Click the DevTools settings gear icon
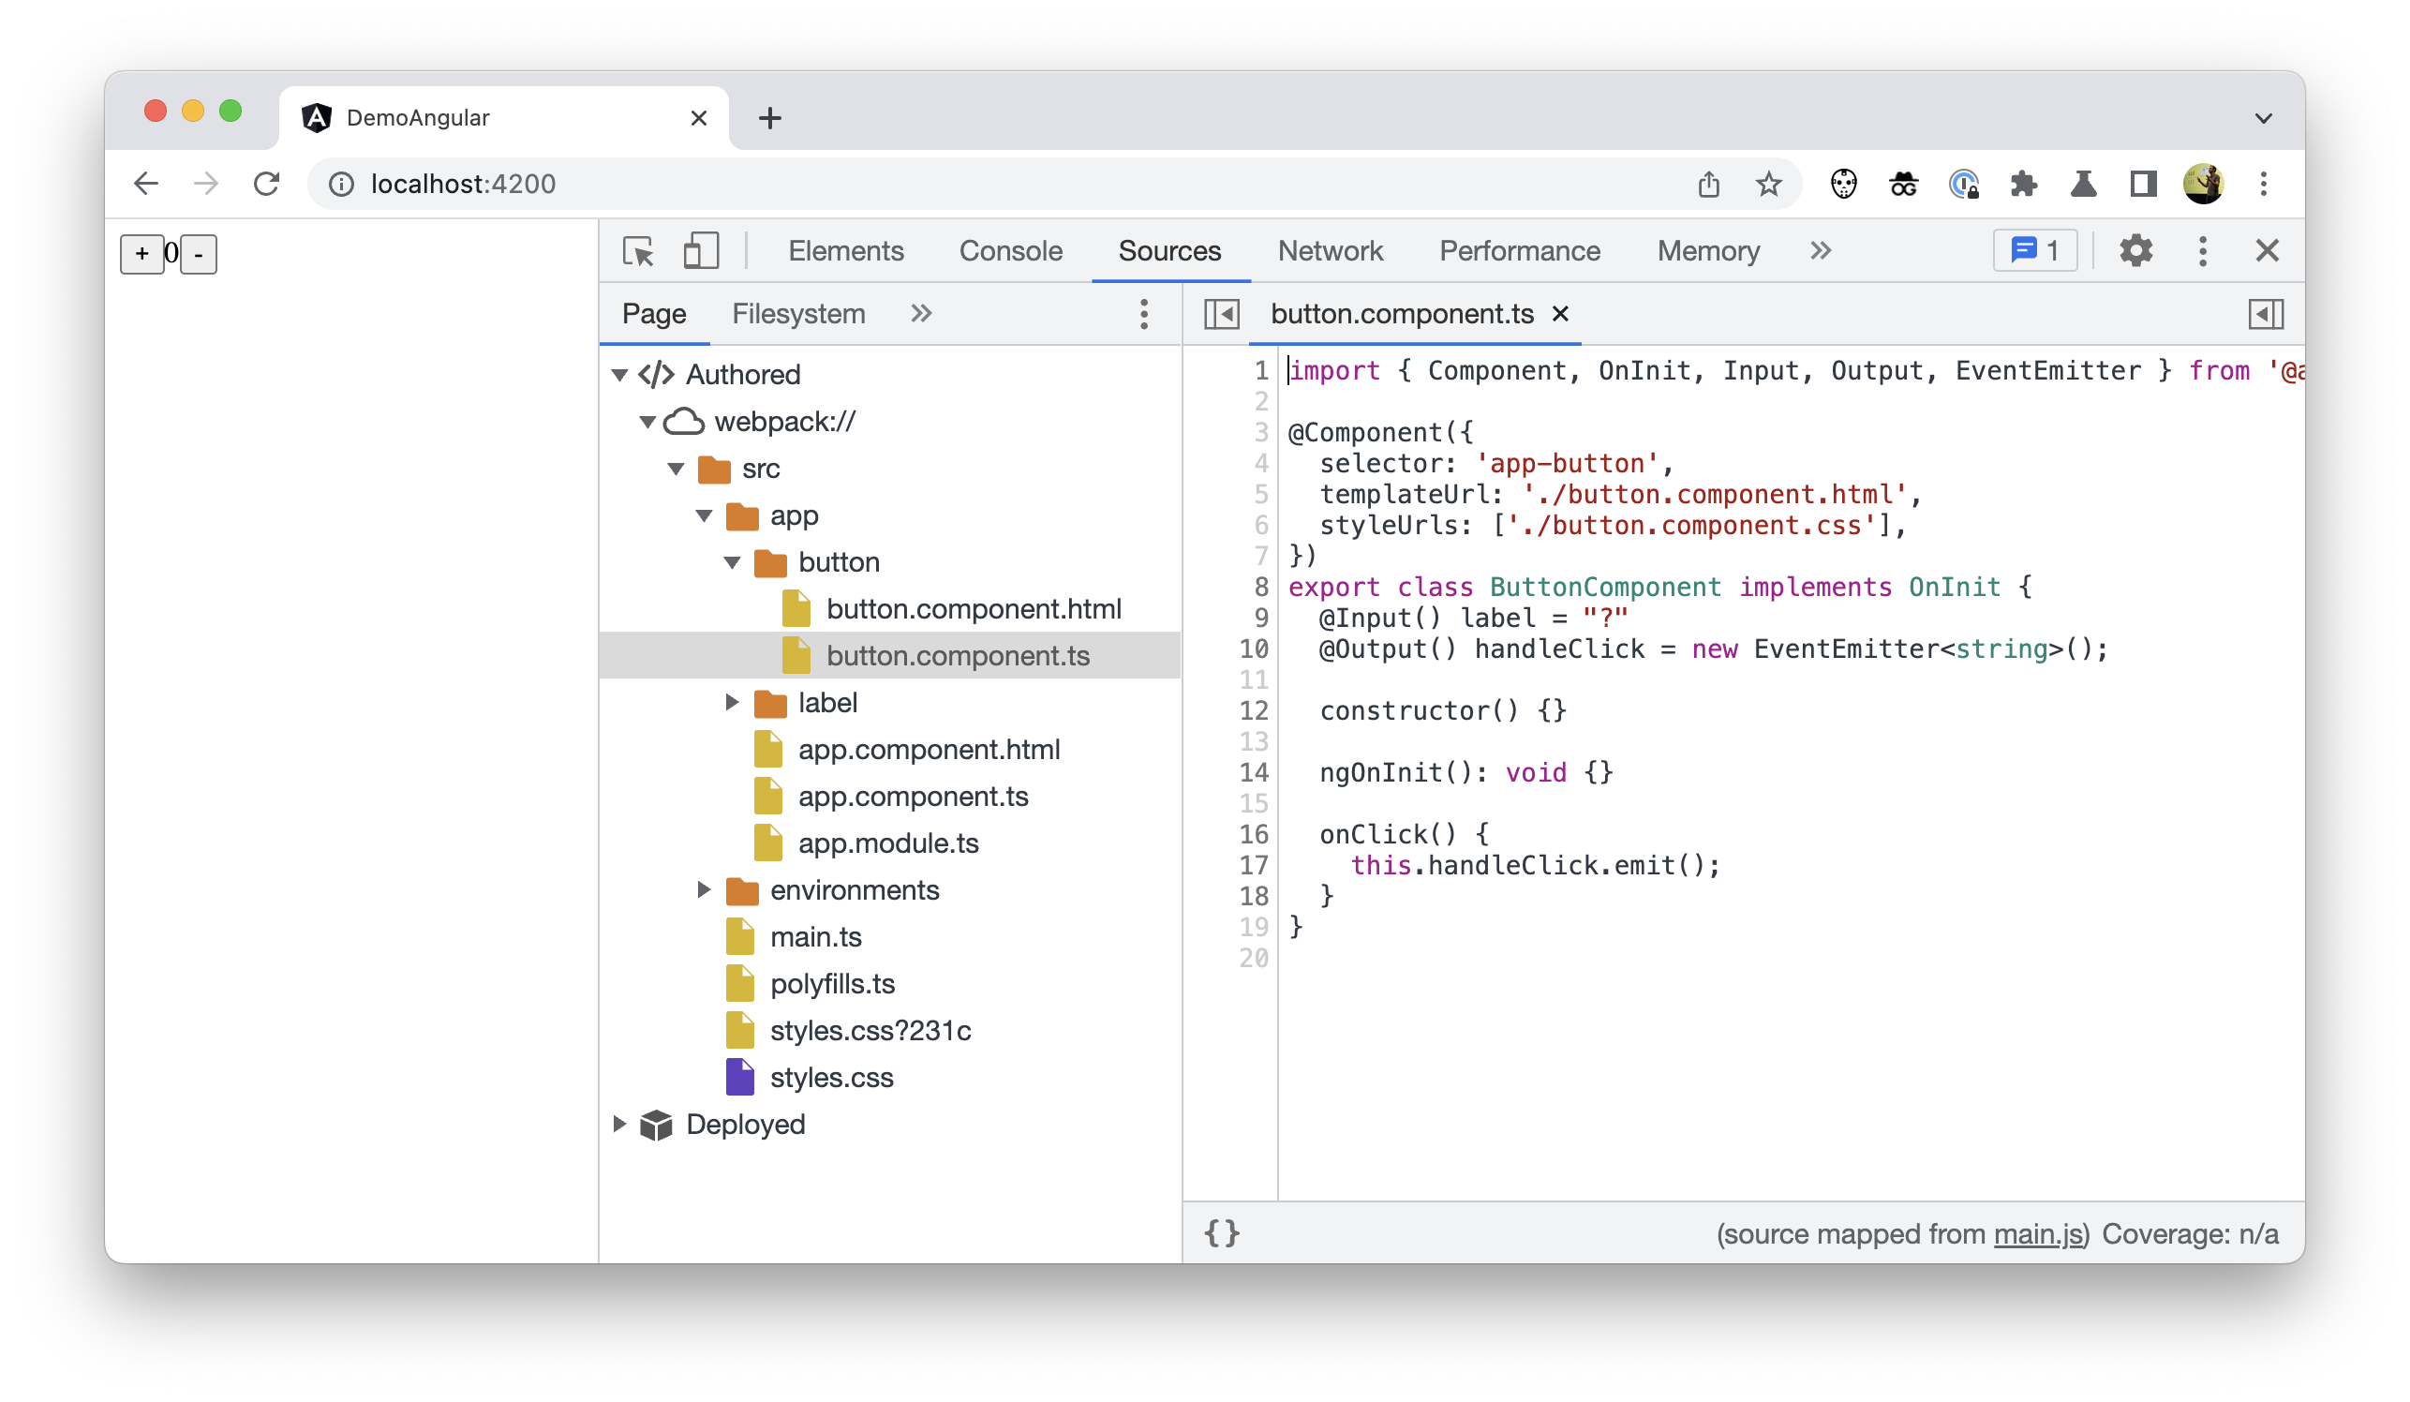Image resolution: width=2410 pixels, height=1402 pixels. (x=2135, y=250)
